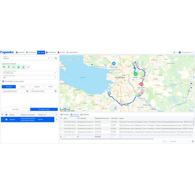The width and height of the screenshot is (195, 195).
Task: Zoom in on the map
Action: tap(191, 76)
